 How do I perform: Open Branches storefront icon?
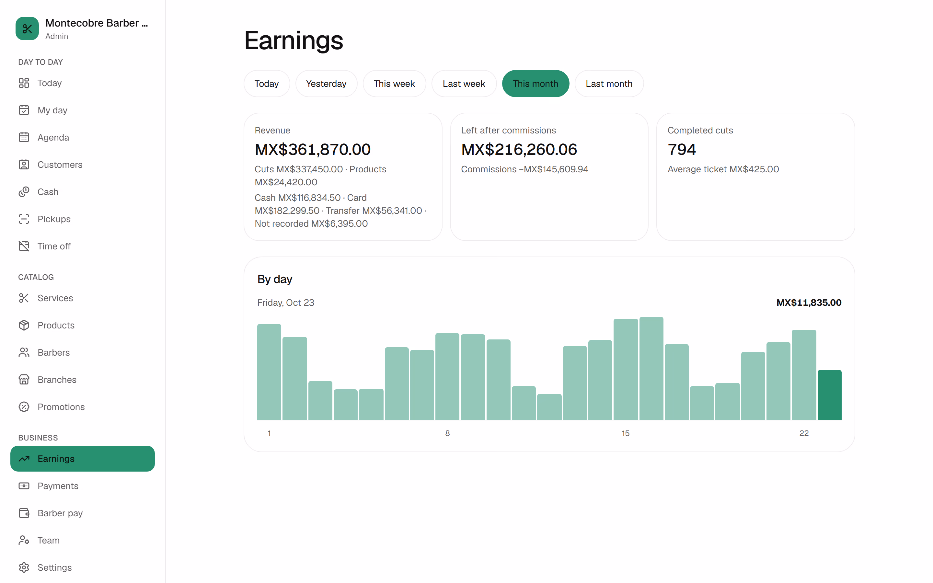pos(24,380)
